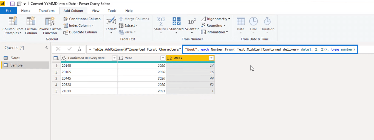This screenshot has height=140, width=374.
Task: Click the Merge Columns button
Action: [x=134, y=19]
